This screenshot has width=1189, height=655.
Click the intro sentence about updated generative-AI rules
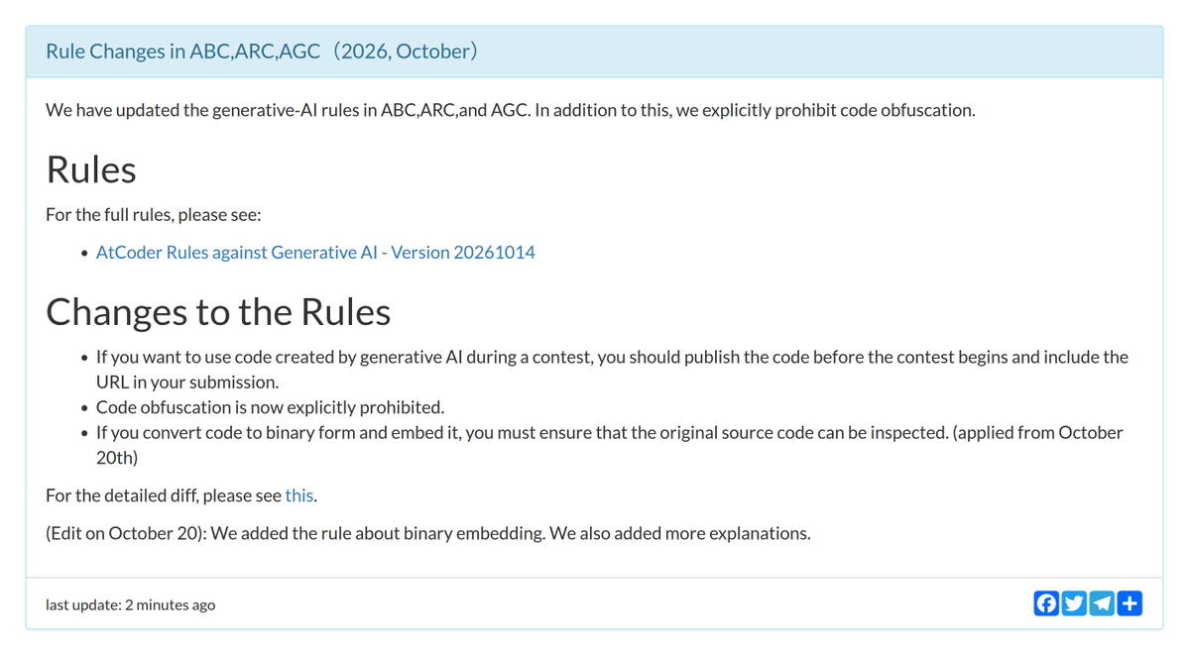pyautogui.click(x=511, y=110)
